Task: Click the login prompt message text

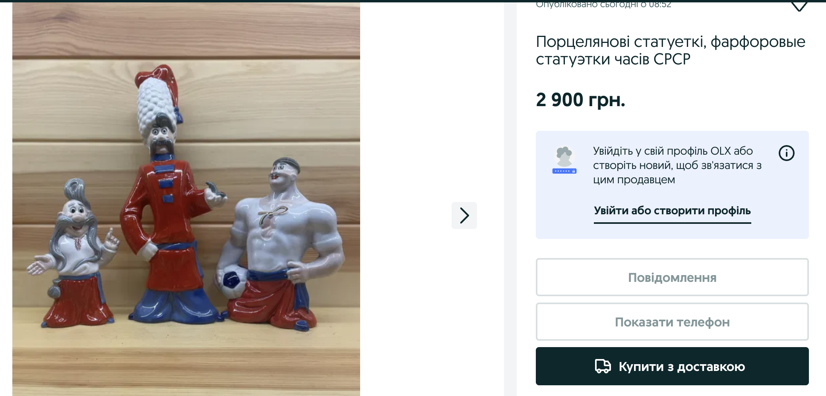Action: click(677, 165)
